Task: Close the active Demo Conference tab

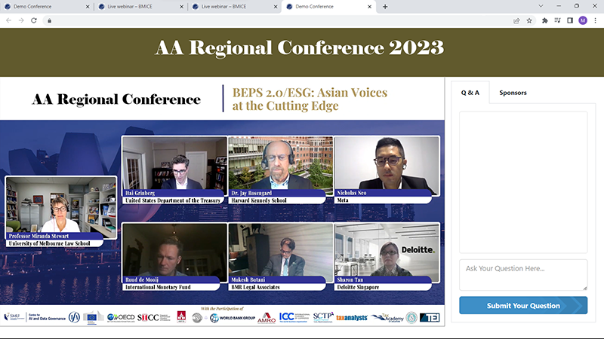Action: (x=369, y=7)
